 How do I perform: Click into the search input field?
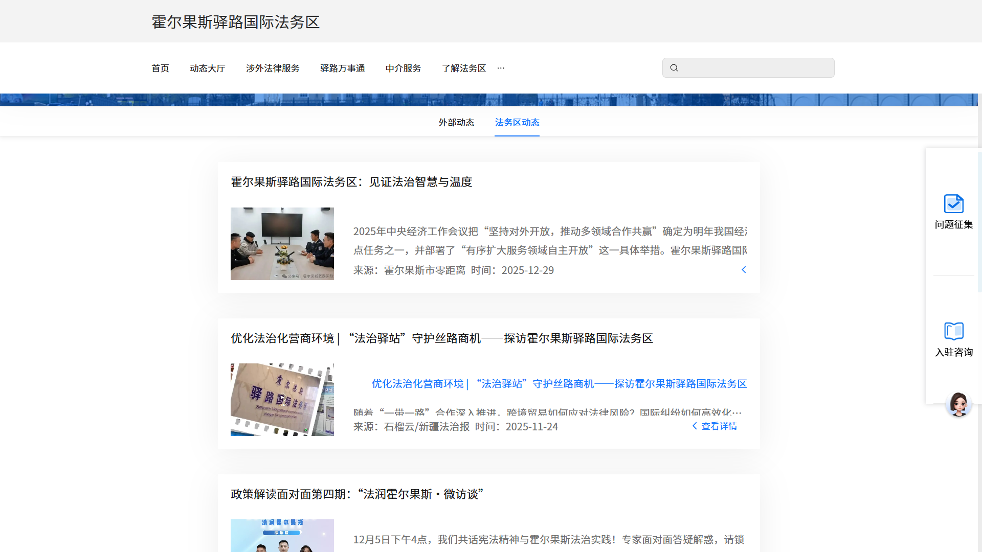pyautogui.click(x=755, y=68)
